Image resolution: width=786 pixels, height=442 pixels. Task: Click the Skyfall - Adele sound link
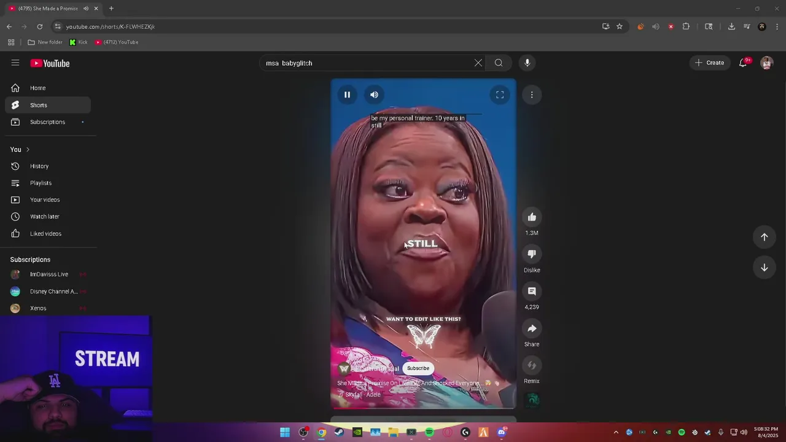363,395
